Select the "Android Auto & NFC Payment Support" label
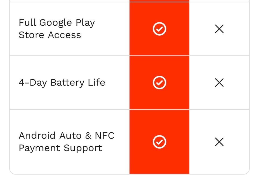 pyautogui.click(x=66, y=142)
